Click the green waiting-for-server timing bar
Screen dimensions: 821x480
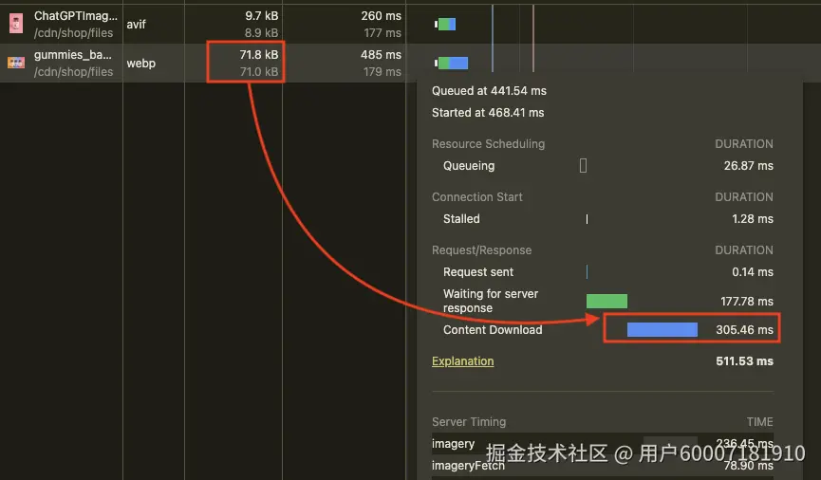606,301
